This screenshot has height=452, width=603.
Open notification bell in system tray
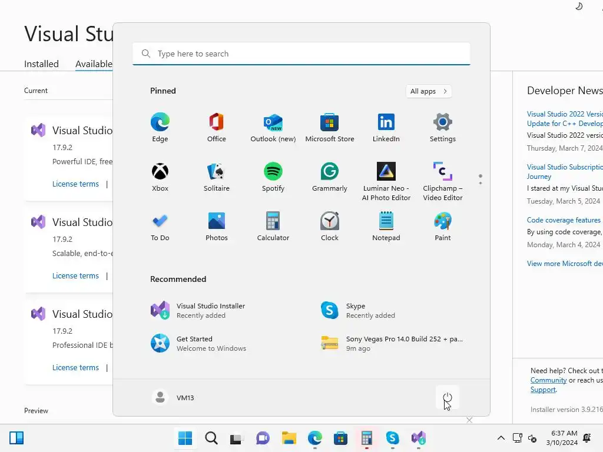coord(587,438)
